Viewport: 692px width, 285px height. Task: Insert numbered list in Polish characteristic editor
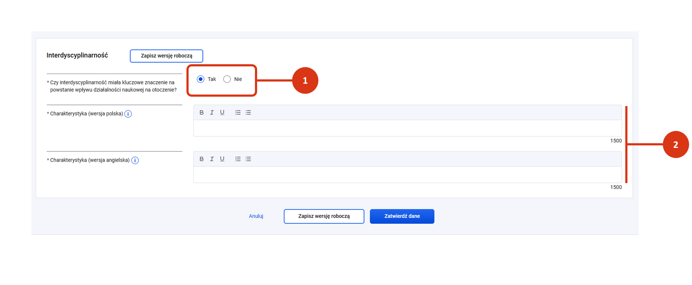[x=238, y=113]
